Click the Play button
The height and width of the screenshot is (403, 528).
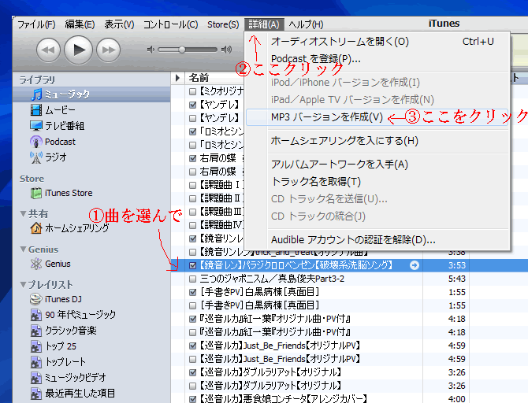click(78, 50)
